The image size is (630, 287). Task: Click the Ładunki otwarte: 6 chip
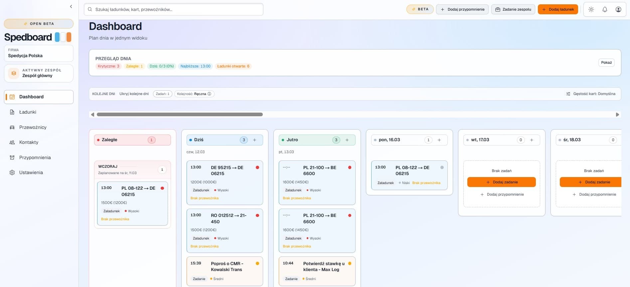click(x=233, y=66)
